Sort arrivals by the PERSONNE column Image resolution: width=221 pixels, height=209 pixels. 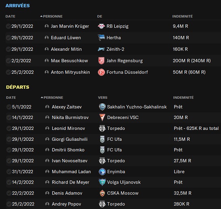tap(53, 16)
